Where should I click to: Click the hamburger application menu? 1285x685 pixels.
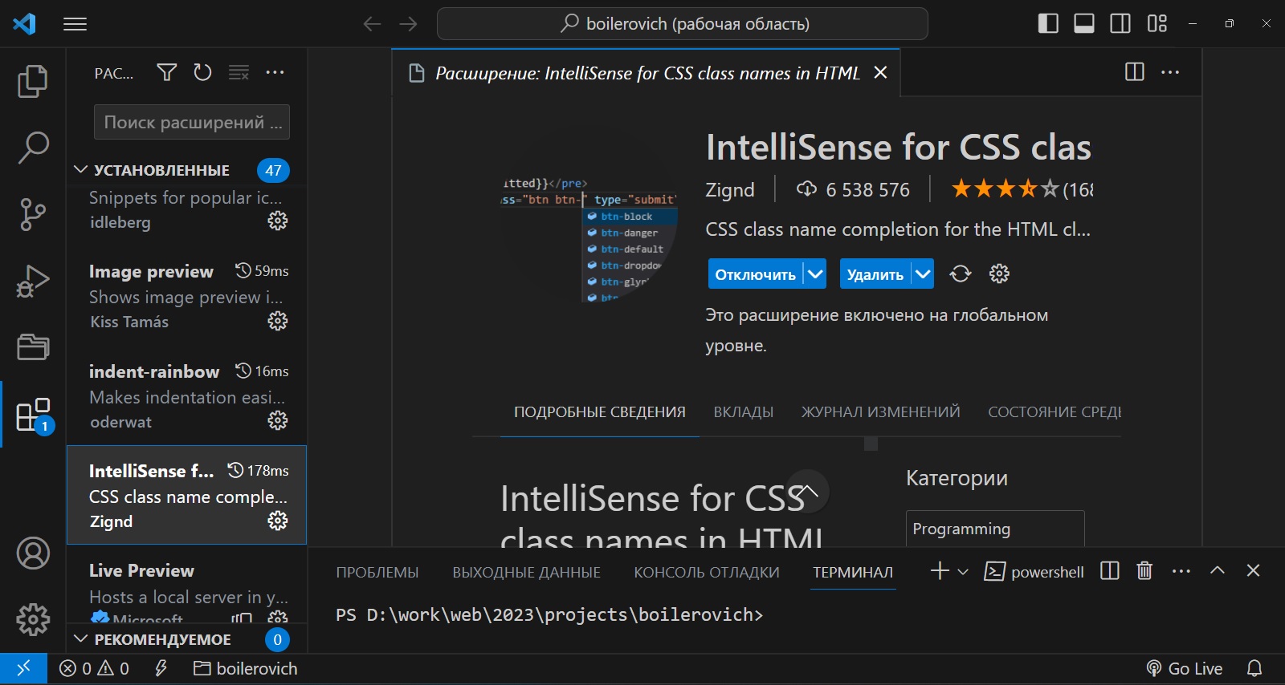click(x=75, y=24)
